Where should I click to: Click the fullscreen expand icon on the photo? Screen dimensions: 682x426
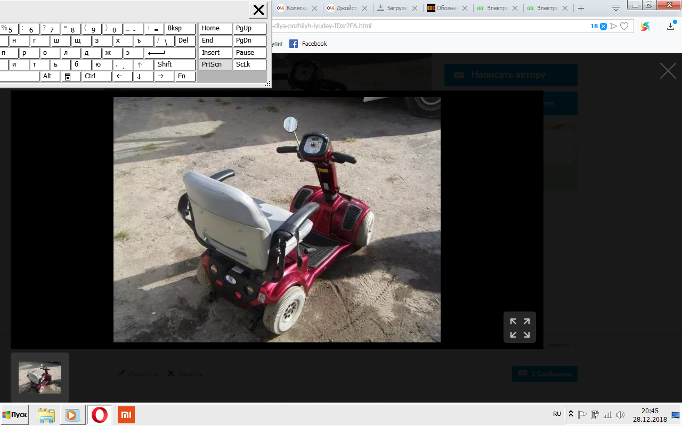click(x=519, y=327)
